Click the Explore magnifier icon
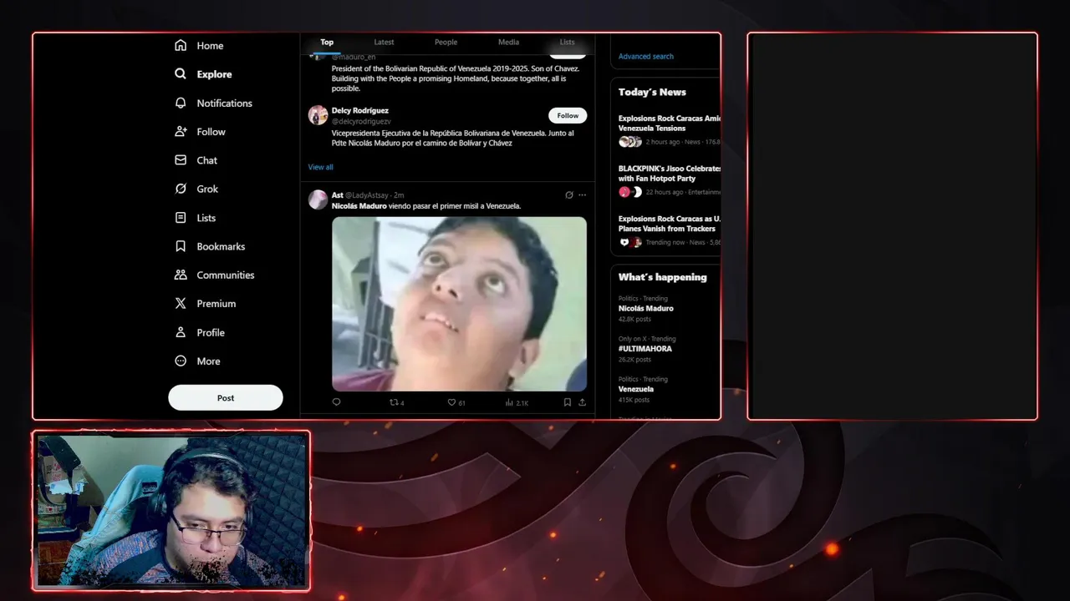 point(181,73)
